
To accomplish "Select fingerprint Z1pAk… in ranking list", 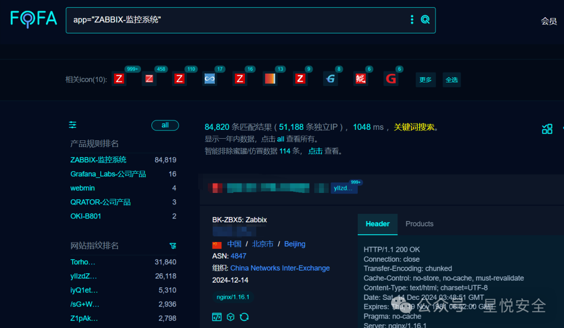I will [x=84, y=318].
